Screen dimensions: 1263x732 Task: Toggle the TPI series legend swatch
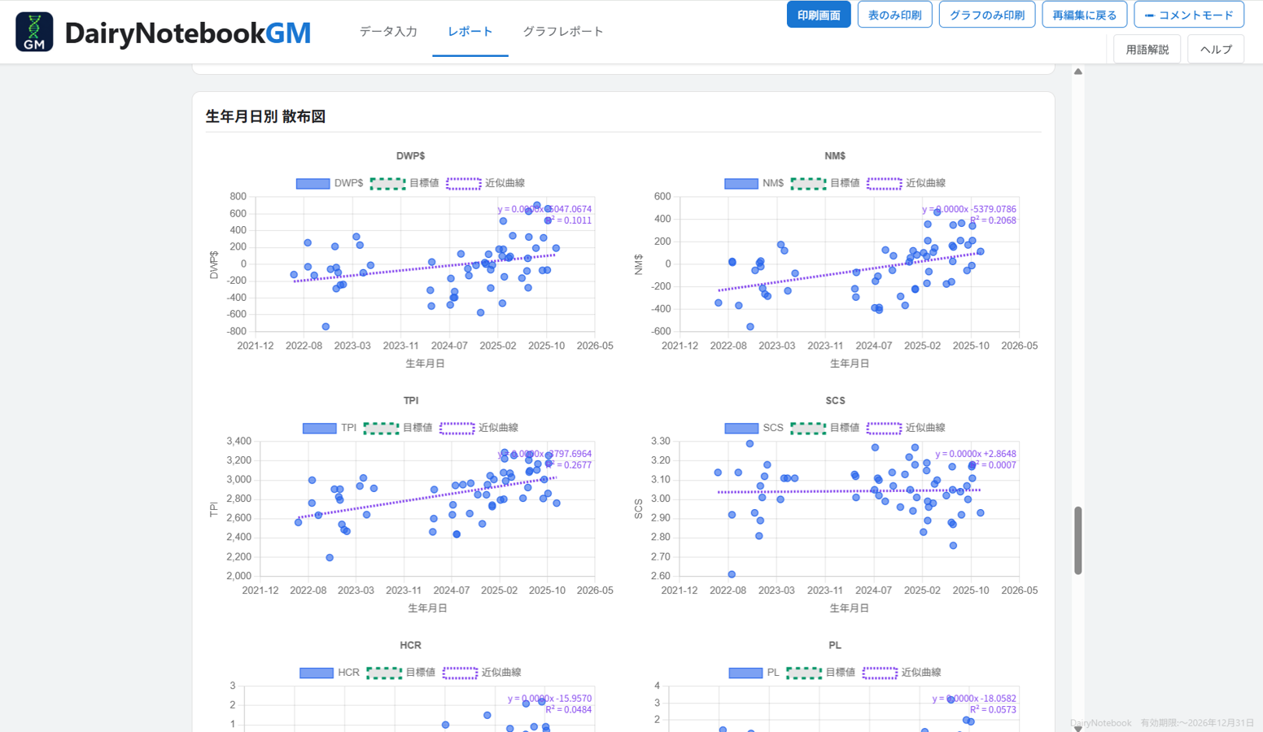pos(319,428)
